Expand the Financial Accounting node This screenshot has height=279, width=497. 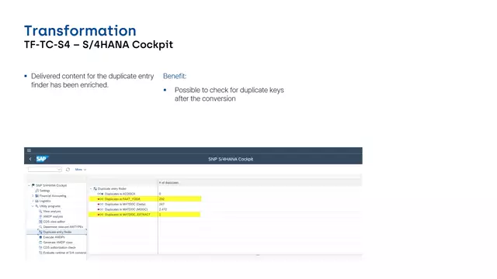coord(33,196)
